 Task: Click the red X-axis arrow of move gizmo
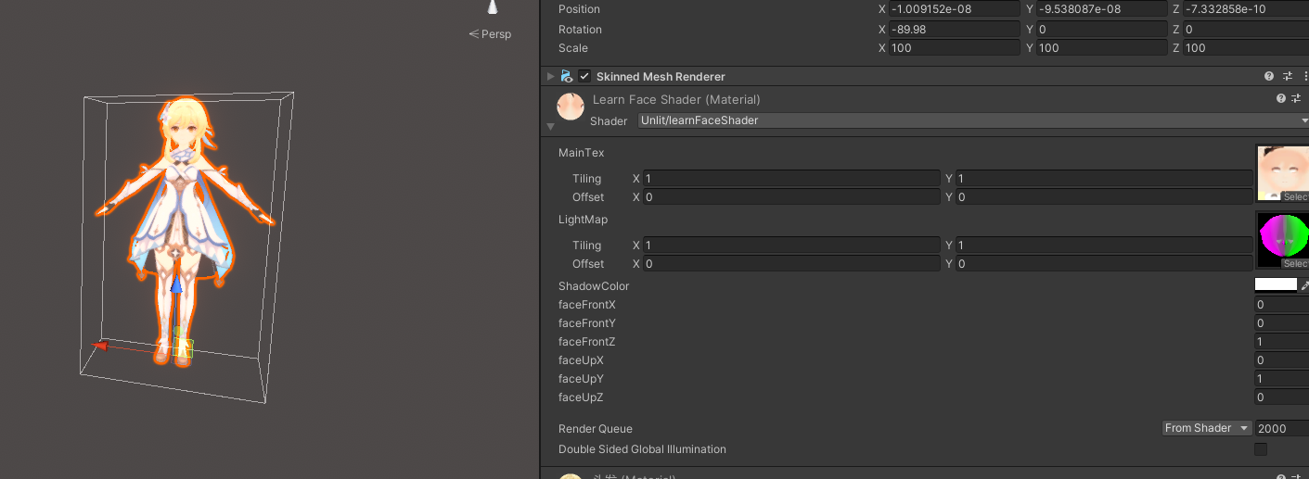[x=100, y=346]
